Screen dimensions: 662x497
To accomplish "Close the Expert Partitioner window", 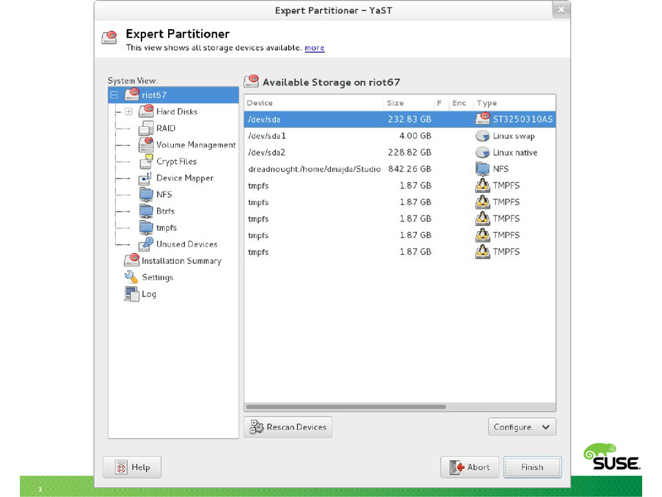I will (x=561, y=10).
